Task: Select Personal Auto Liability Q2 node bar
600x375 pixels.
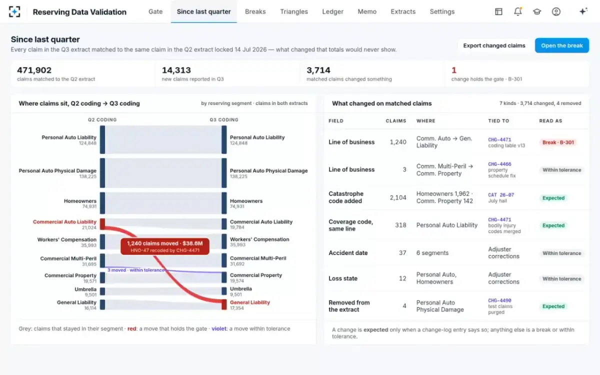Action: [102, 139]
